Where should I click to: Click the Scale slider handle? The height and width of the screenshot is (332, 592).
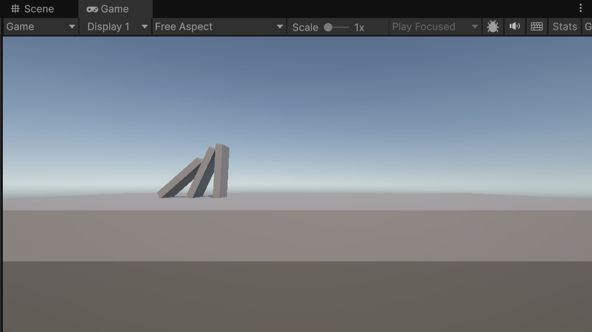328,27
